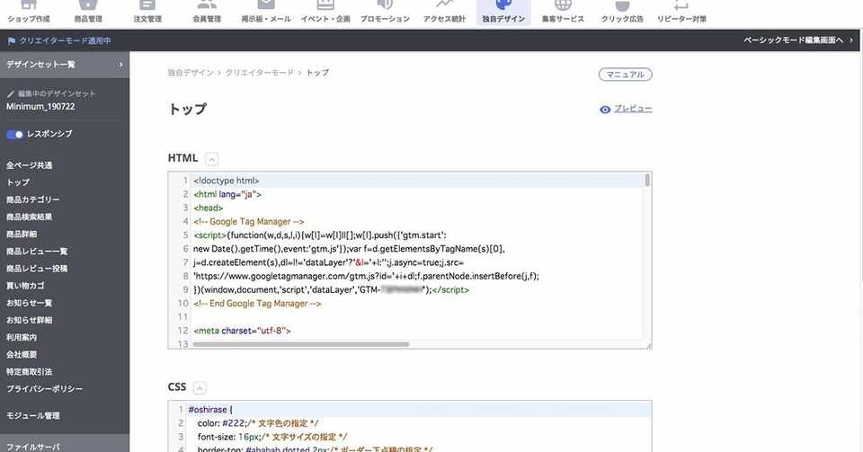Open 掲示板・メール mail icon

pyautogui.click(x=266, y=11)
